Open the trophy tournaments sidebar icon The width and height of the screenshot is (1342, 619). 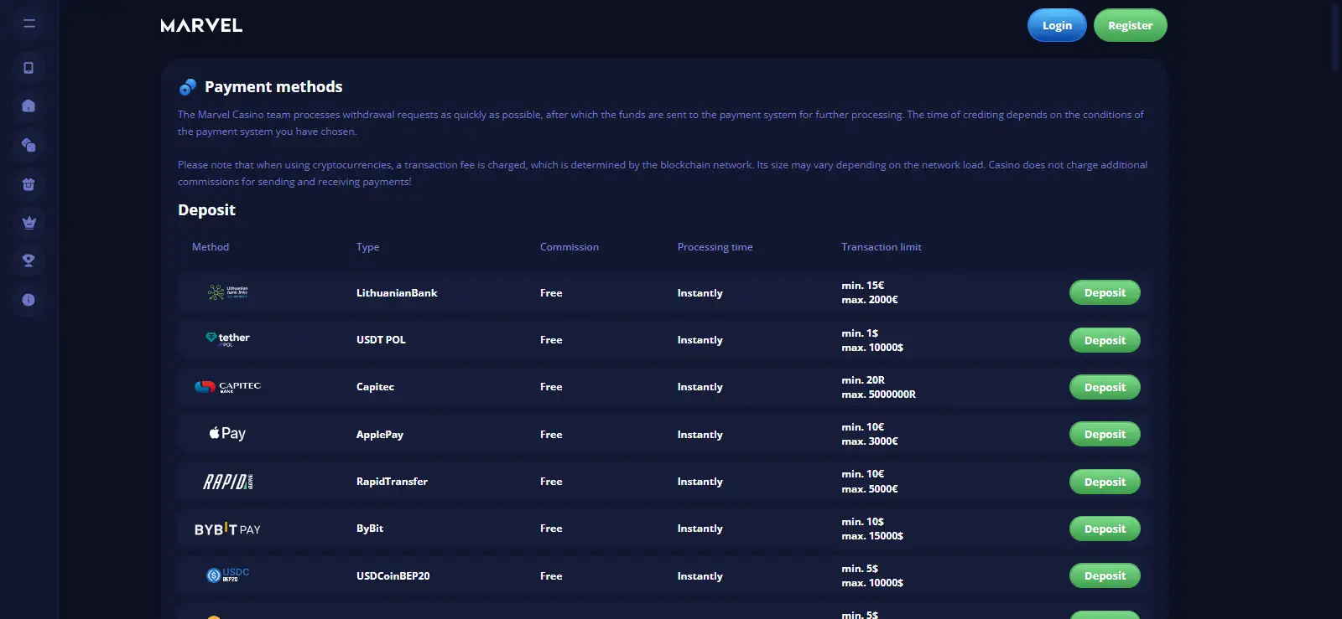[x=29, y=260]
